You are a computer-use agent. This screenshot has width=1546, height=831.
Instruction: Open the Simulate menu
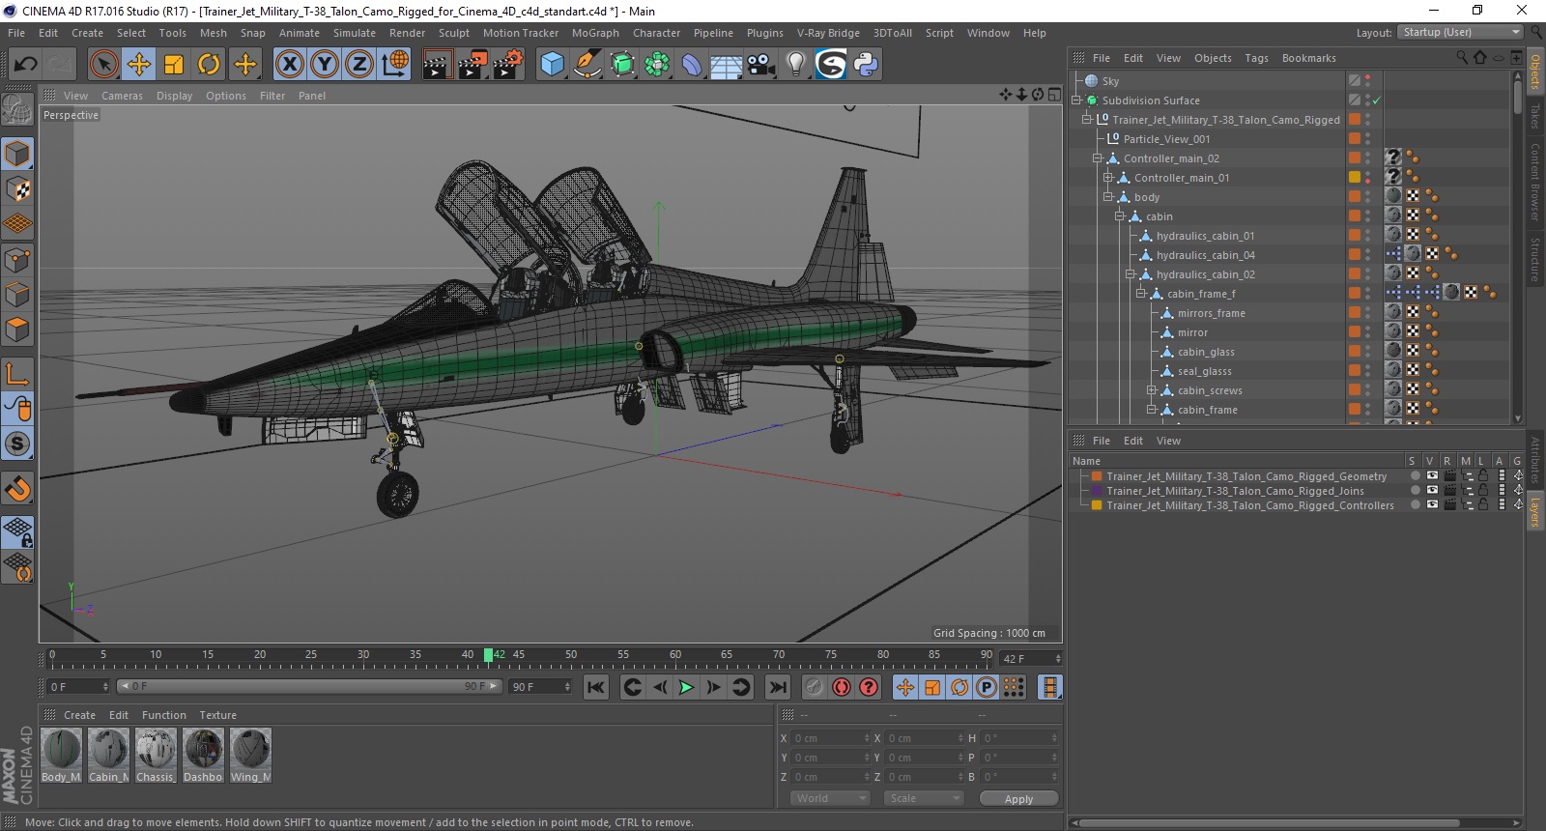point(355,33)
